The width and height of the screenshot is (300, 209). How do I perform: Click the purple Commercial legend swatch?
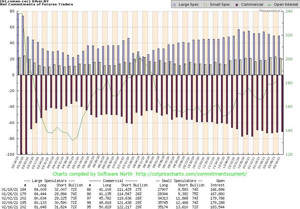237,4
